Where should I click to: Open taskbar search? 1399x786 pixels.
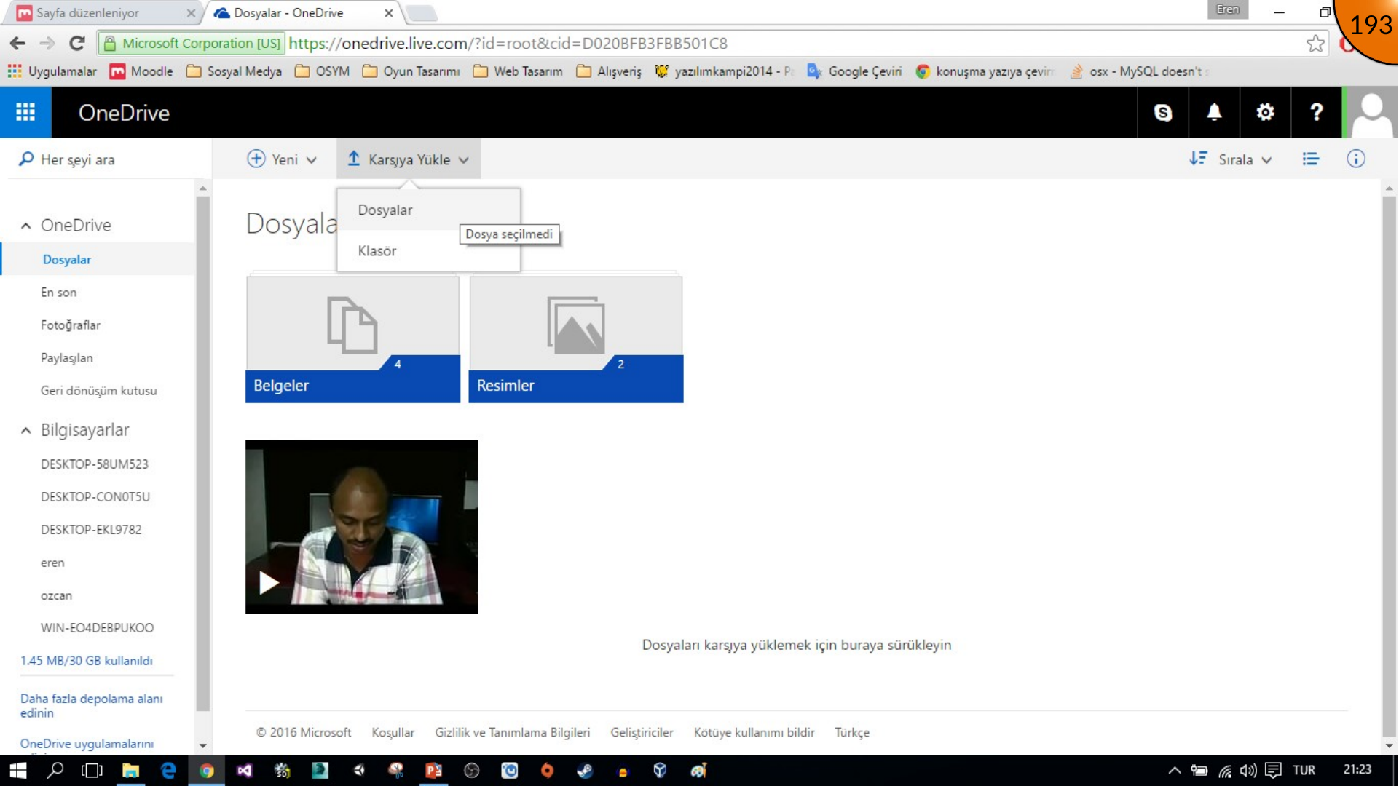click(x=55, y=770)
